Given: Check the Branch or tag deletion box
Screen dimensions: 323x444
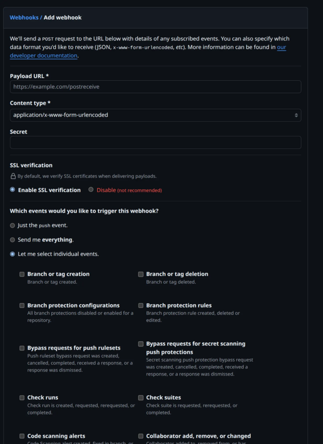Looking at the screenshot, I should [x=141, y=274].
